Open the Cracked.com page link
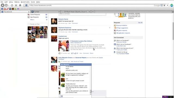Screen dimensions: 174x98 63,36
